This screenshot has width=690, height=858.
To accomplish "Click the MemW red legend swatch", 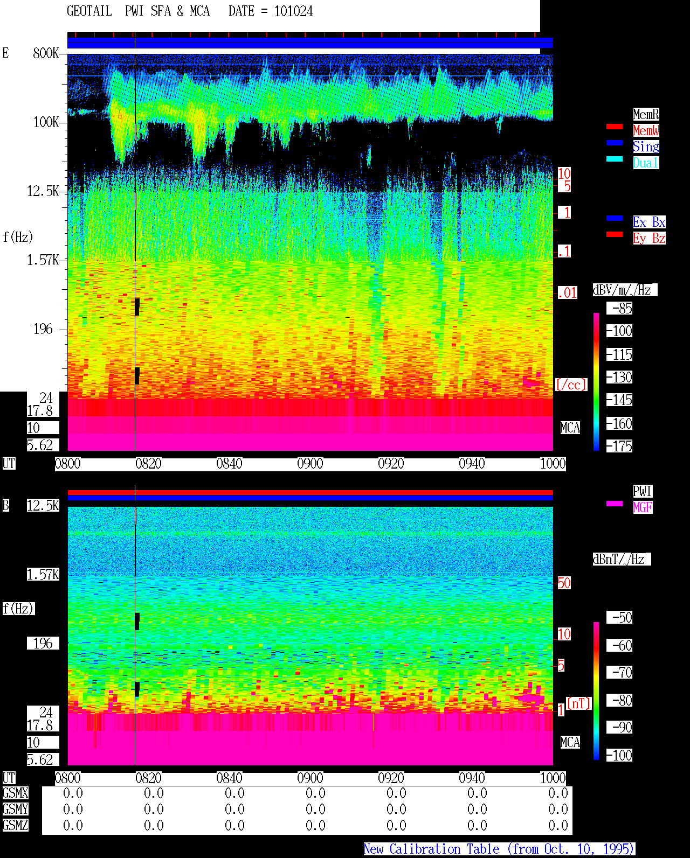I will click(x=615, y=127).
